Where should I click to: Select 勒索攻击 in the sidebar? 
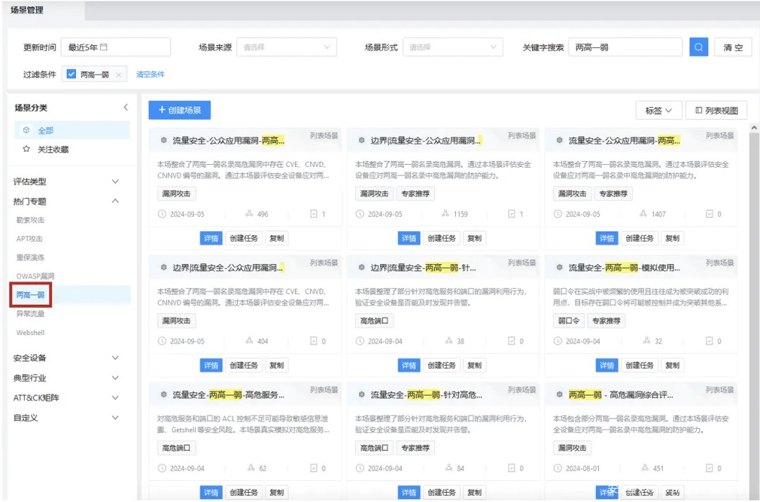pyautogui.click(x=31, y=220)
